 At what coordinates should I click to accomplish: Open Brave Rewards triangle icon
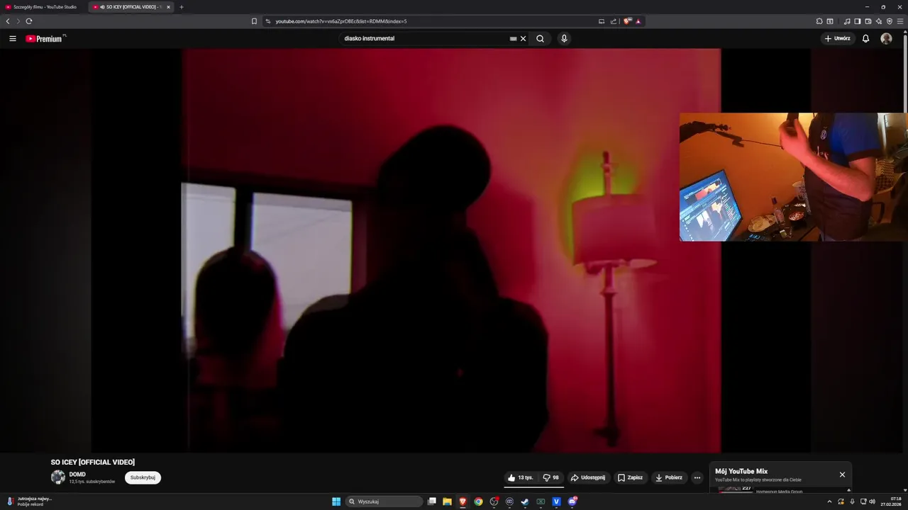click(x=638, y=21)
